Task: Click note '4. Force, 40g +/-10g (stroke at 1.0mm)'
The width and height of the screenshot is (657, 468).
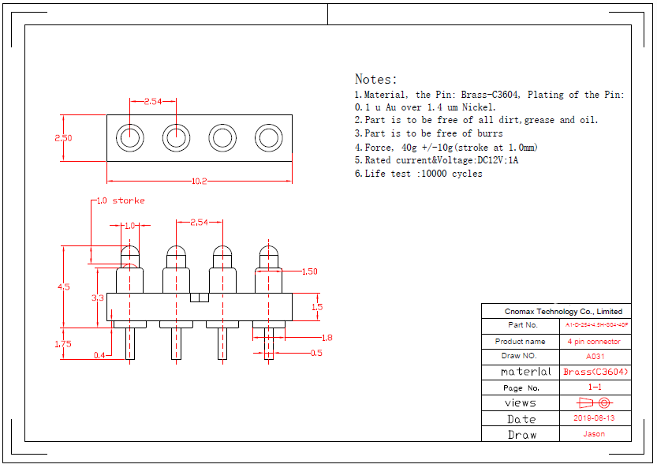Action: point(446,148)
